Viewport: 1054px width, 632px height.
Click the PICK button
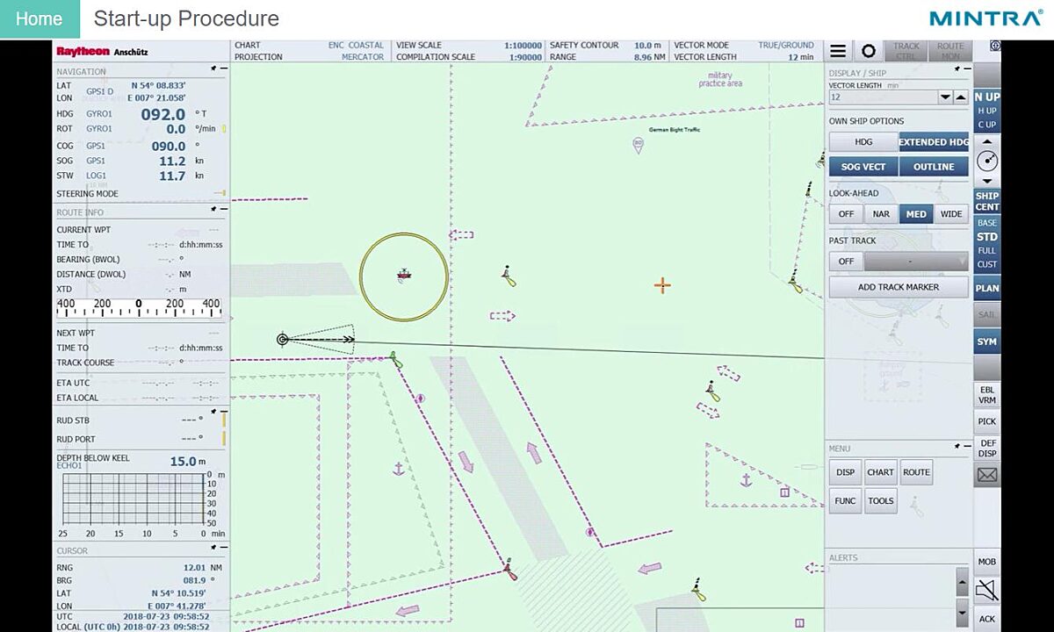coord(987,421)
